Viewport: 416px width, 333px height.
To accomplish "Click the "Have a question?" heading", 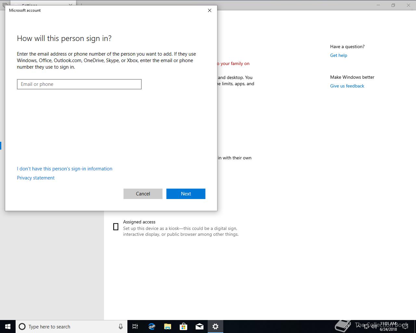I will coord(347,47).
